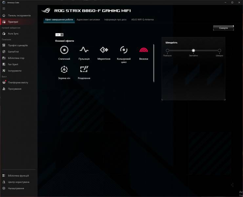Open the ASUS WiFi Q-Antenna tab
243x197 pixels.
(x=142, y=20)
